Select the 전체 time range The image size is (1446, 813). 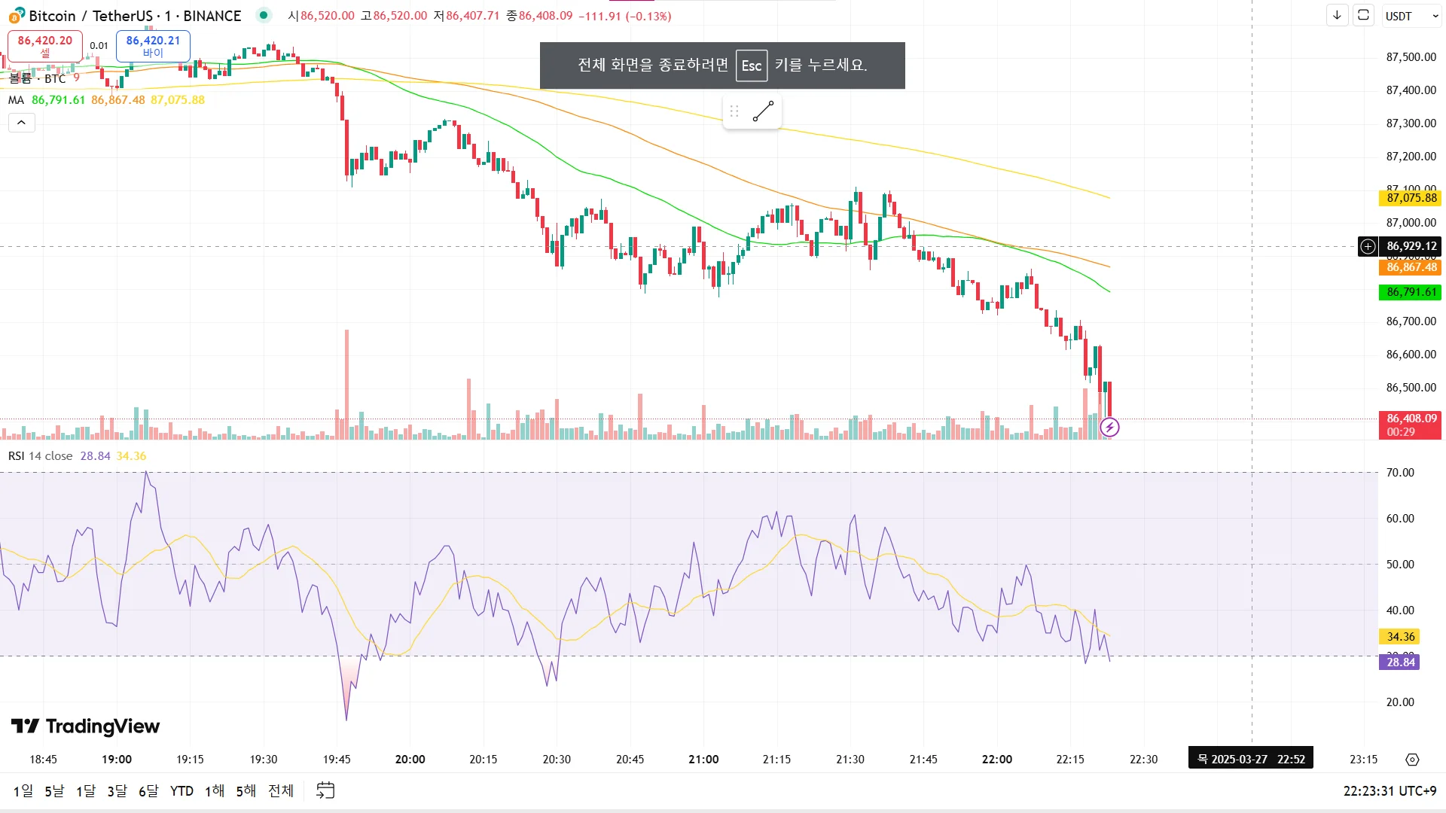coord(280,791)
